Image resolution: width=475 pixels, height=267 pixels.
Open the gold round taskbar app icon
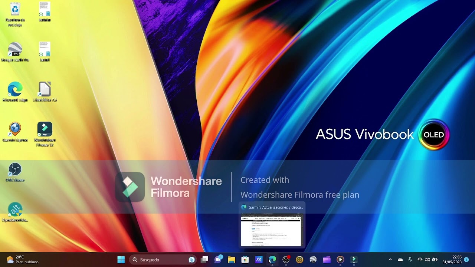click(299, 260)
